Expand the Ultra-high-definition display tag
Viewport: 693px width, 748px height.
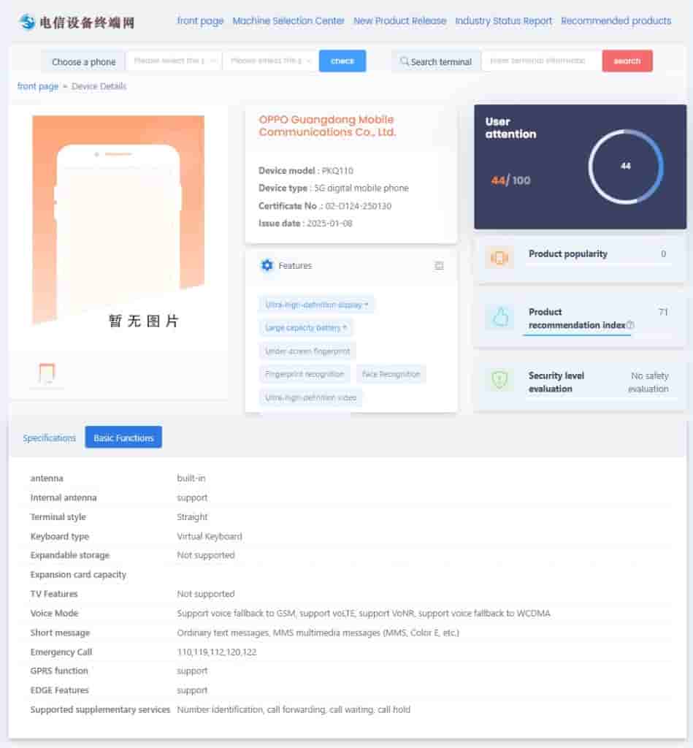[x=317, y=305]
